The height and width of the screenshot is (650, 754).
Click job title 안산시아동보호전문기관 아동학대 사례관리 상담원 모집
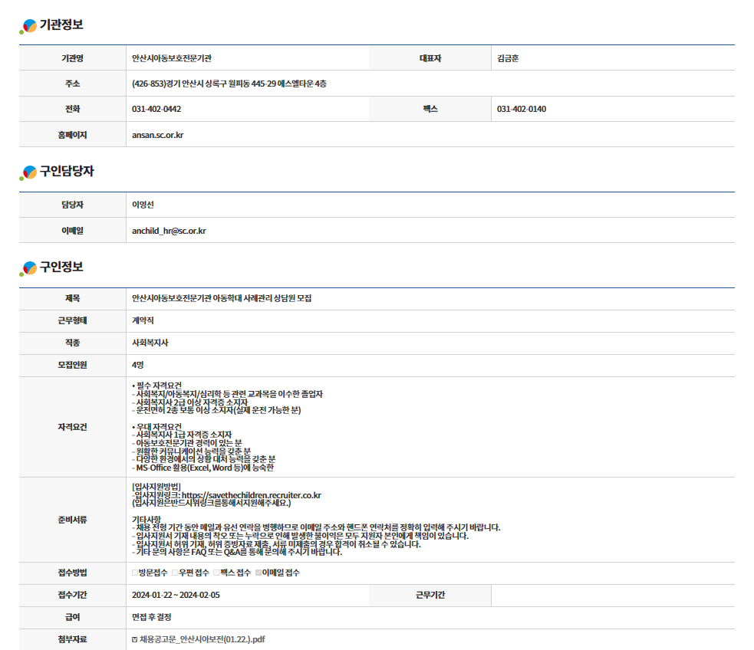click(x=222, y=298)
